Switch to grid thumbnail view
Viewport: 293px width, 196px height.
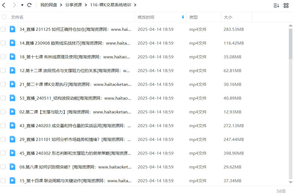[286, 6]
